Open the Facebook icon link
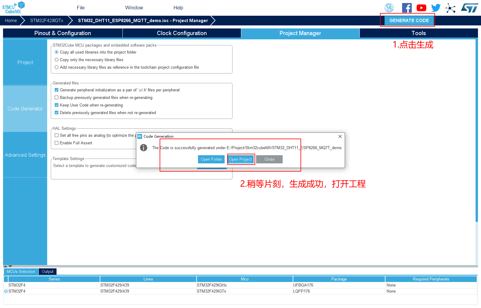This screenshot has height=308, width=481. click(407, 8)
